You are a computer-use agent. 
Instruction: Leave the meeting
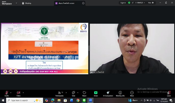click(x=169, y=94)
